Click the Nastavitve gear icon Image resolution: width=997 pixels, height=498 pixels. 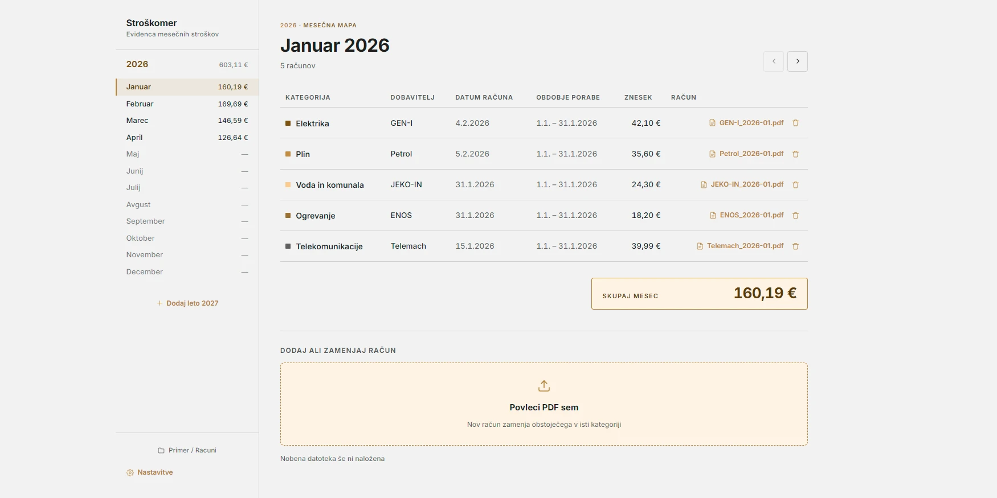point(130,472)
